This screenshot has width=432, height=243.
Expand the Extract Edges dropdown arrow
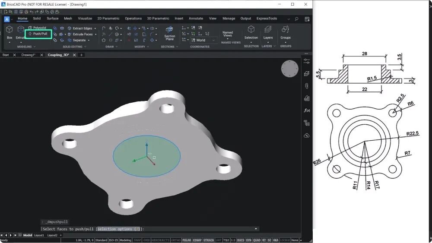pyautogui.click(x=95, y=28)
